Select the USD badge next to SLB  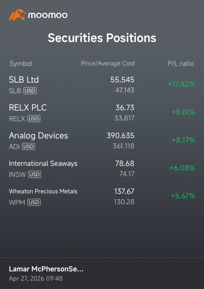click(x=30, y=90)
